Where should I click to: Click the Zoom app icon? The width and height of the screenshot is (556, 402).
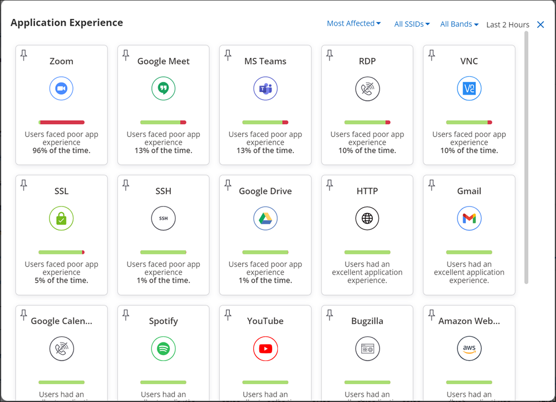click(x=61, y=89)
